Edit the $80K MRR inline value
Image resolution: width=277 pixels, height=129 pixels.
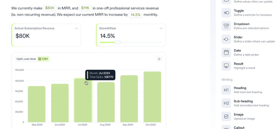pos(50,8)
